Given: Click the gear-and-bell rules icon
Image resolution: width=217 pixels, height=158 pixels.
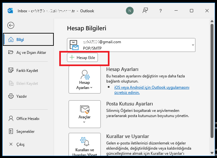Looking at the screenshot, I should [x=85, y=142].
